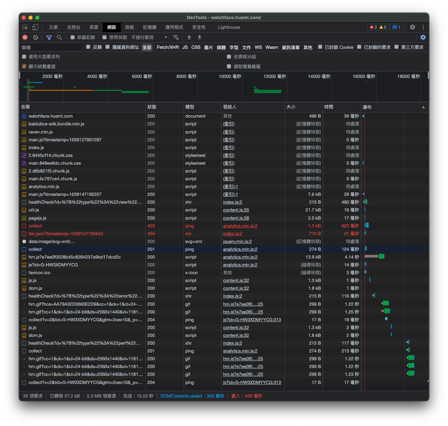Image resolution: width=448 pixels, height=426 pixels.
Task: Click the 瀑布 column sort arrow
Action: (x=423, y=107)
